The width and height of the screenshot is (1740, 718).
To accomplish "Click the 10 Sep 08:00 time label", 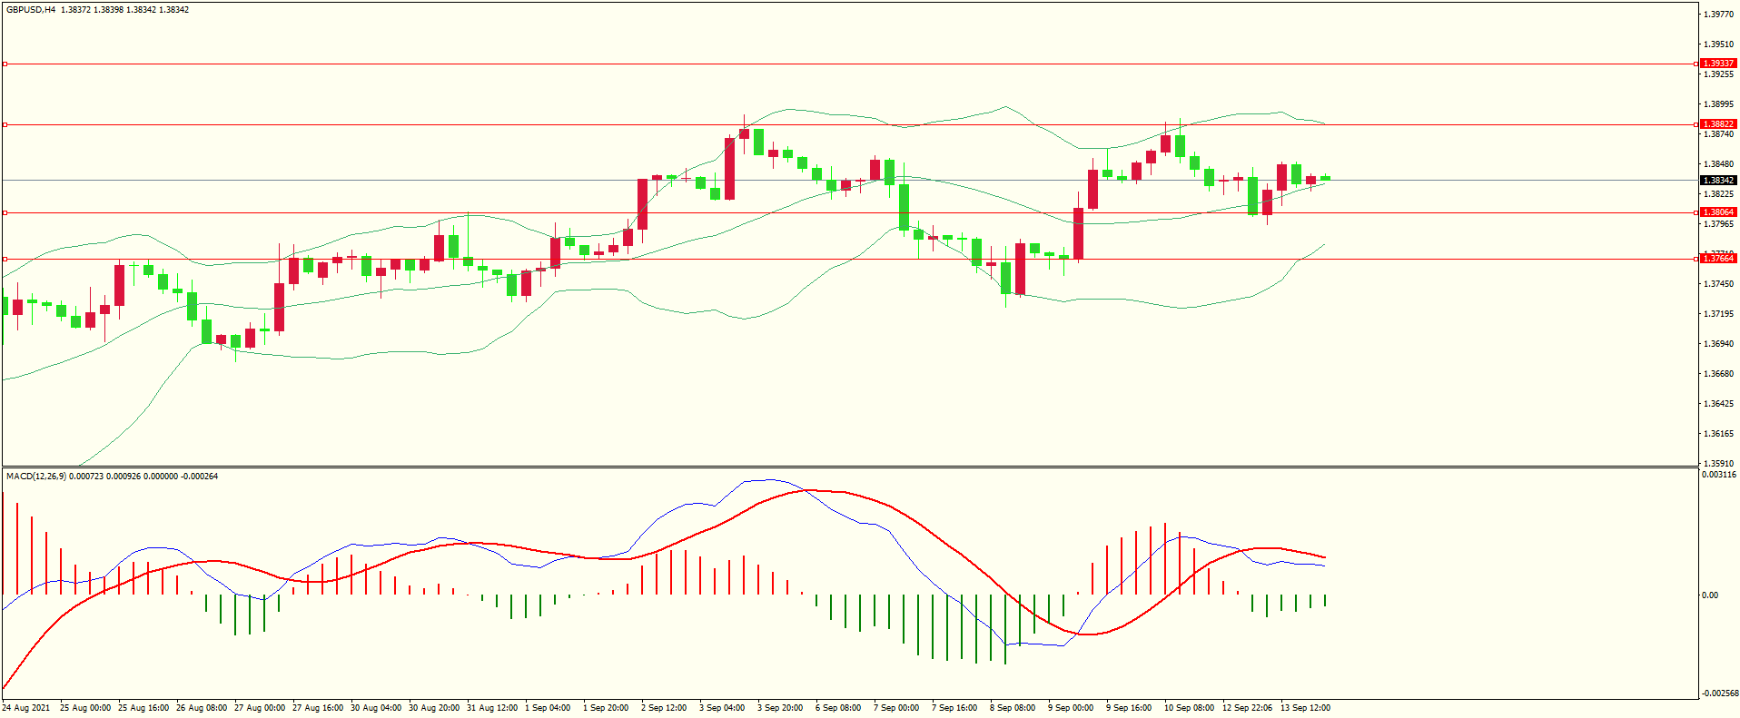I will [1190, 708].
